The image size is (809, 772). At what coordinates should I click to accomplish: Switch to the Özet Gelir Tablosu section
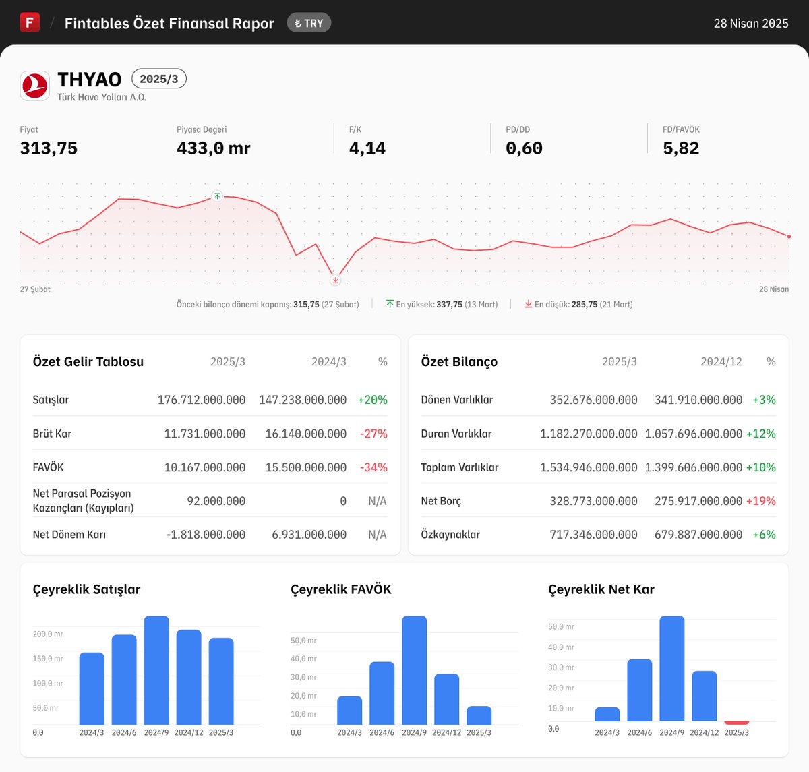click(88, 361)
